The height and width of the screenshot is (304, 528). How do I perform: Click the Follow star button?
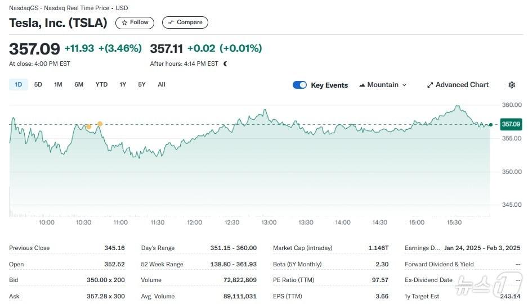pyautogui.click(x=135, y=22)
